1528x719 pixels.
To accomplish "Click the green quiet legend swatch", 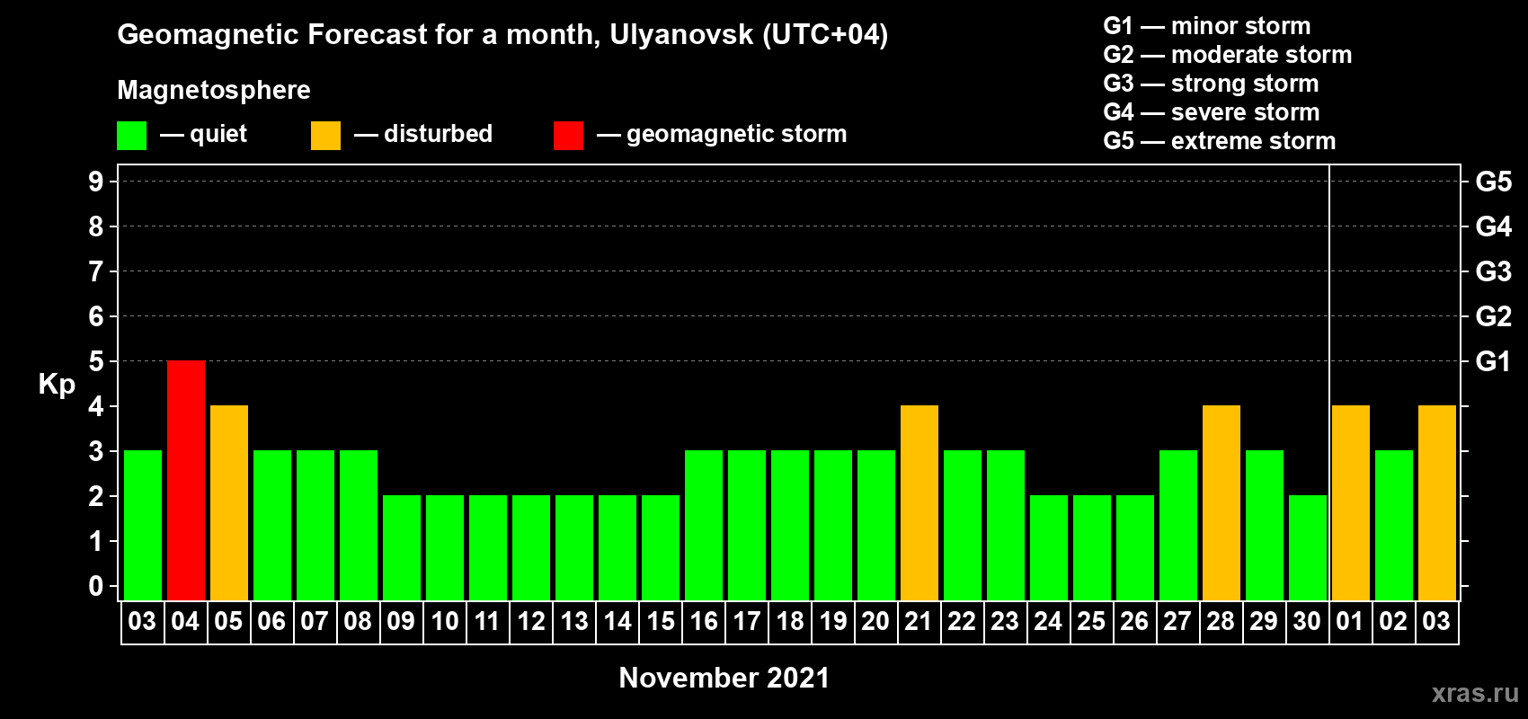I will click(x=131, y=136).
